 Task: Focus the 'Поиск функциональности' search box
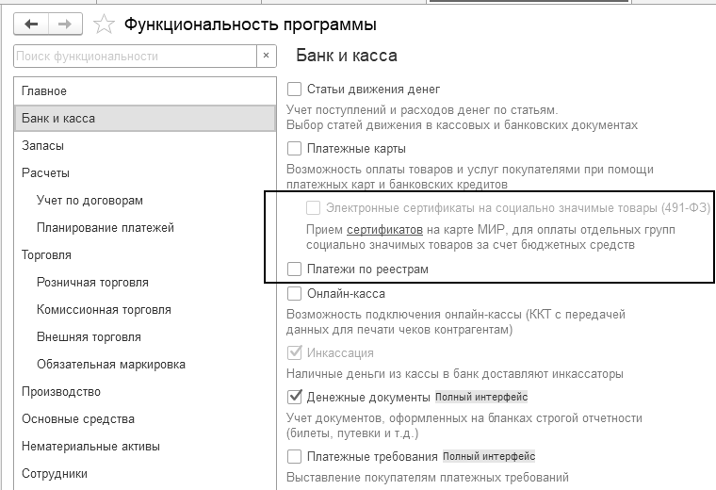[135, 57]
